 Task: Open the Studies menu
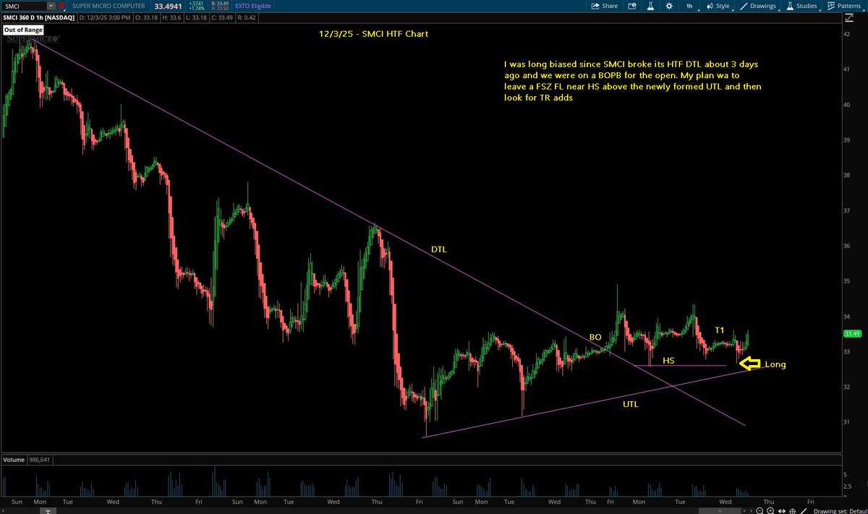pos(802,6)
